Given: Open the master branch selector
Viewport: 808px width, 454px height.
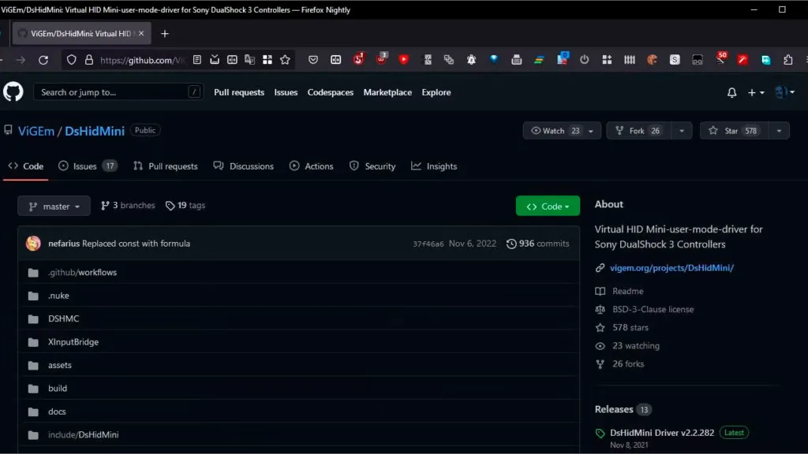Looking at the screenshot, I should tap(54, 206).
